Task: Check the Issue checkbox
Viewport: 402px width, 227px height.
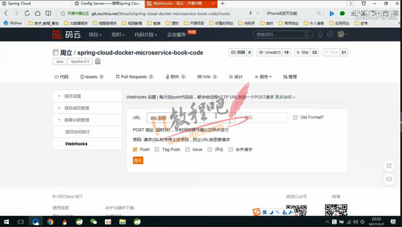Action: tap(187, 149)
